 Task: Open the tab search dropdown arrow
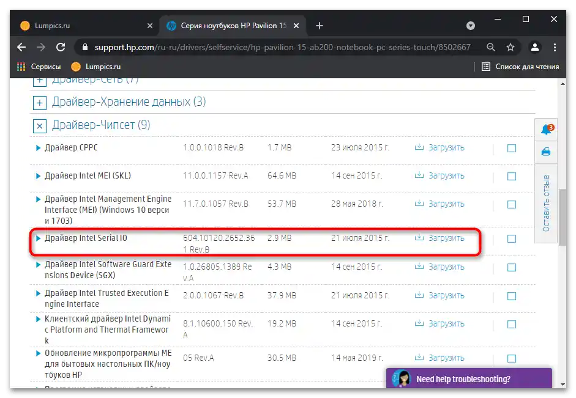point(471,26)
